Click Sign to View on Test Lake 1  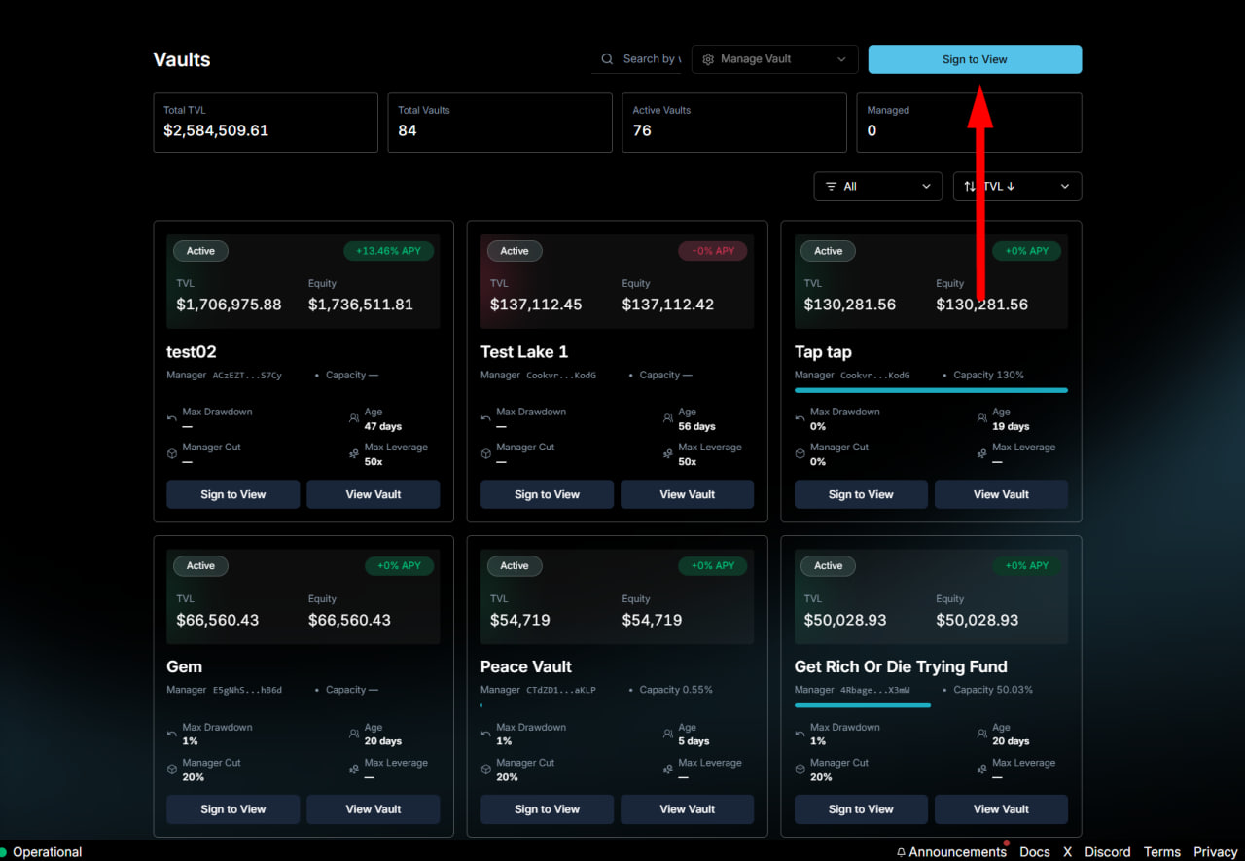tap(547, 494)
